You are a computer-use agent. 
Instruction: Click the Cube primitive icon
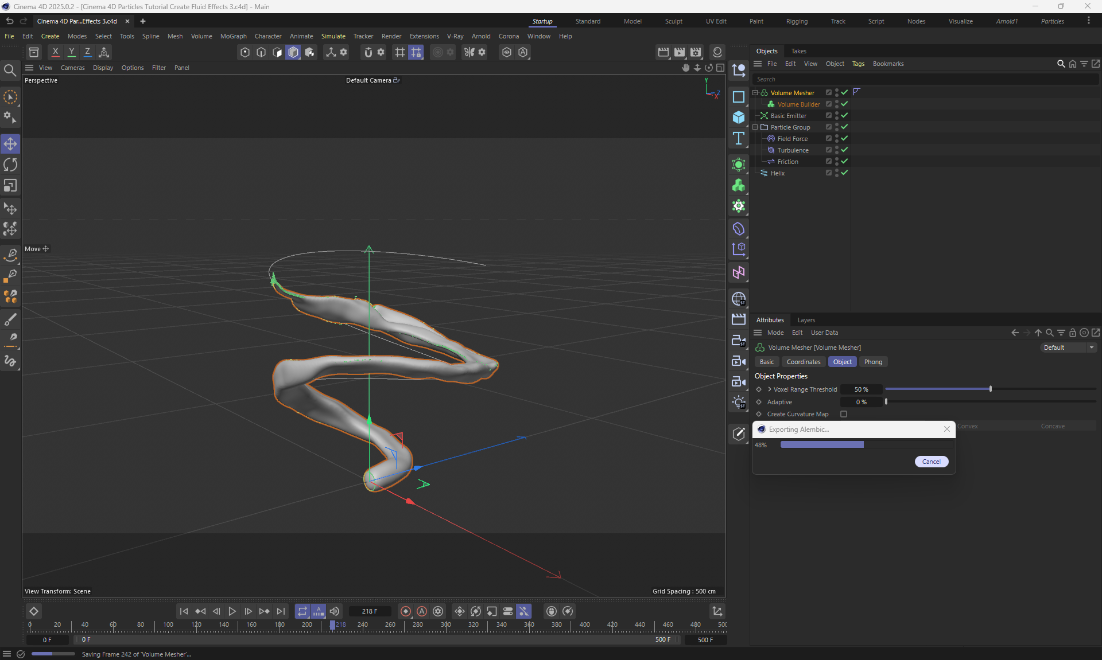tap(739, 118)
